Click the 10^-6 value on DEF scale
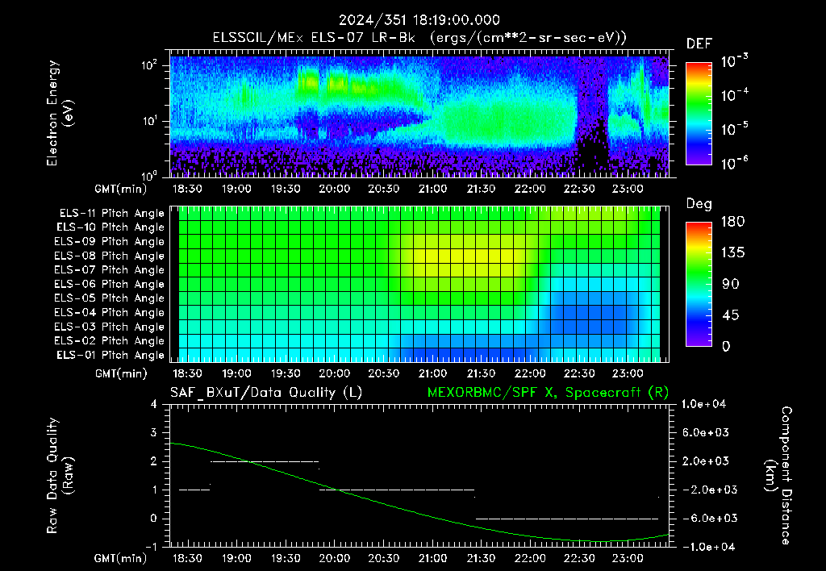This screenshot has height=571, width=826. tap(734, 162)
